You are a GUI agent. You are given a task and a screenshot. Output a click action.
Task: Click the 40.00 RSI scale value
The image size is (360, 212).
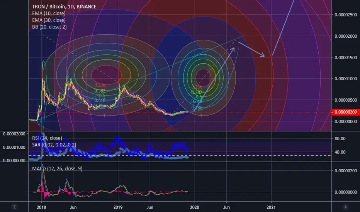click(x=340, y=152)
